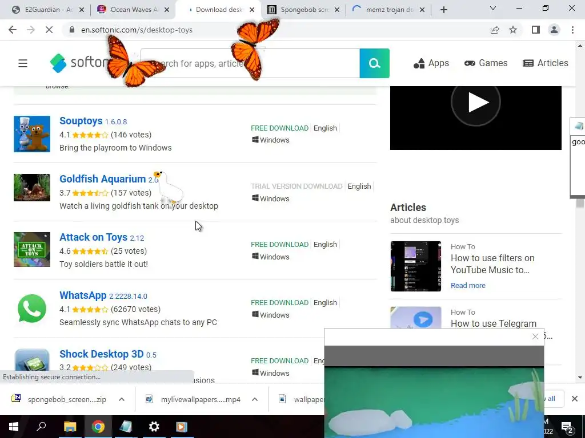Screen dimensions: 585x438
Task: Click FREE DOWNLOAD for Souptoys
Action: pyautogui.click(x=280, y=128)
